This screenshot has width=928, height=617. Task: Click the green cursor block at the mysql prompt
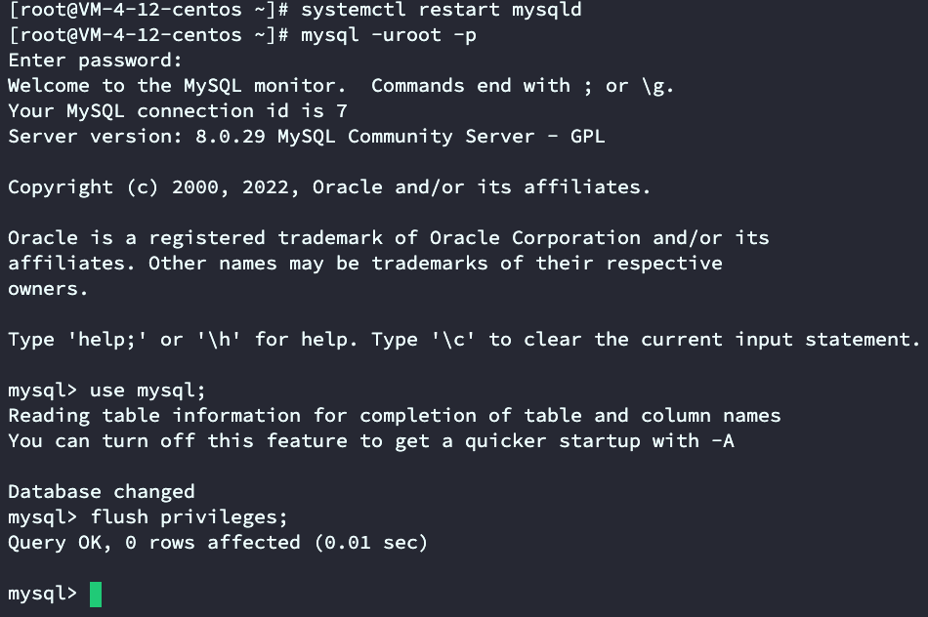96,594
